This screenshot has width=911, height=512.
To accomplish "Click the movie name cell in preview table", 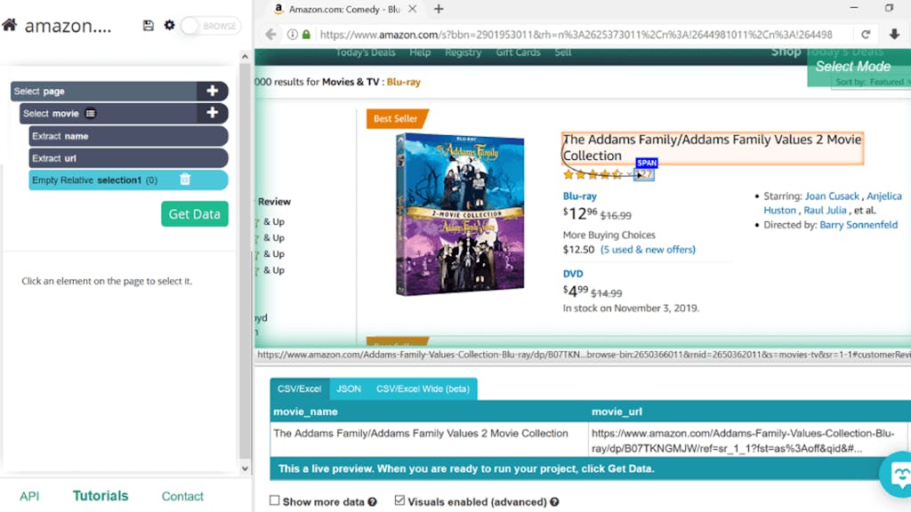I will pos(429,439).
